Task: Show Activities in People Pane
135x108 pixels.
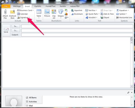Action: 31,101
